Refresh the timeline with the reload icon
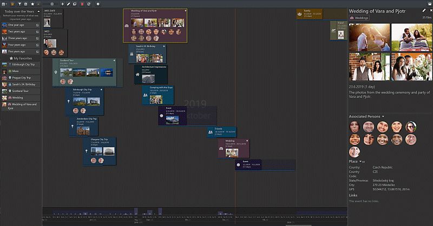Image resolution: width=433 pixels, height=226 pixels. [89, 4]
